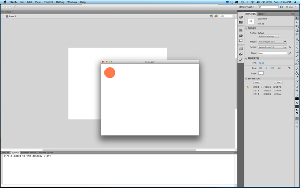The height and width of the screenshot is (188, 300).
Task: Open the Player version dropdown
Action: [x=272, y=42]
